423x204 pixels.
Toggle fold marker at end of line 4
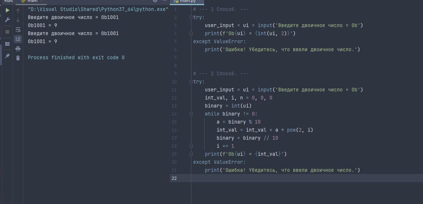pyautogui.click(x=191, y=33)
